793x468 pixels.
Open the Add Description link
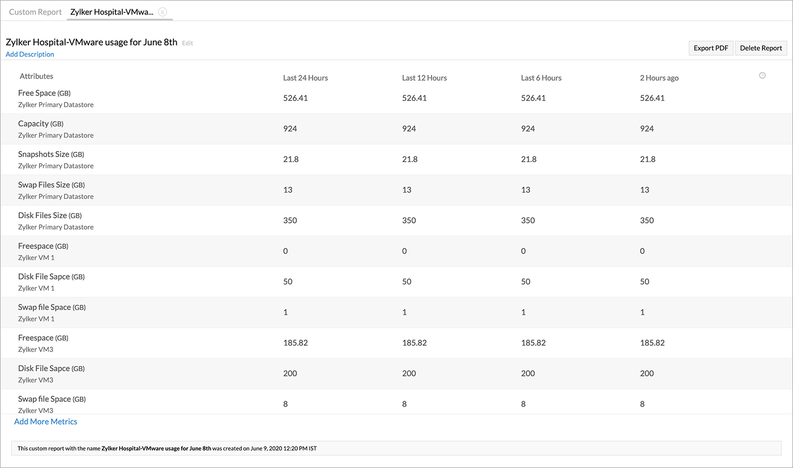pos(30,54)
